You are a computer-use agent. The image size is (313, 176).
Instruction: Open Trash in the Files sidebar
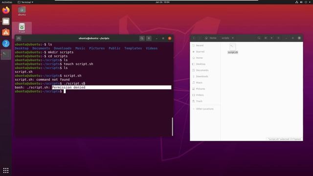click(x=205, y=101)
